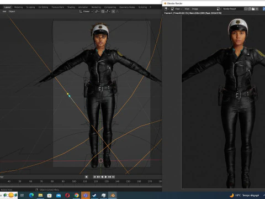The height and width of the screenshot is (199, 265).
Task: Open proportional editing falloff icon
Action: click(x=117, y=12)
